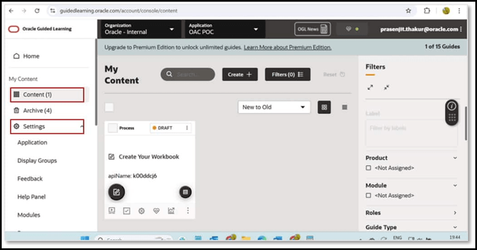
Task: Collapse the Module filter section
Action: pos(455,185)
